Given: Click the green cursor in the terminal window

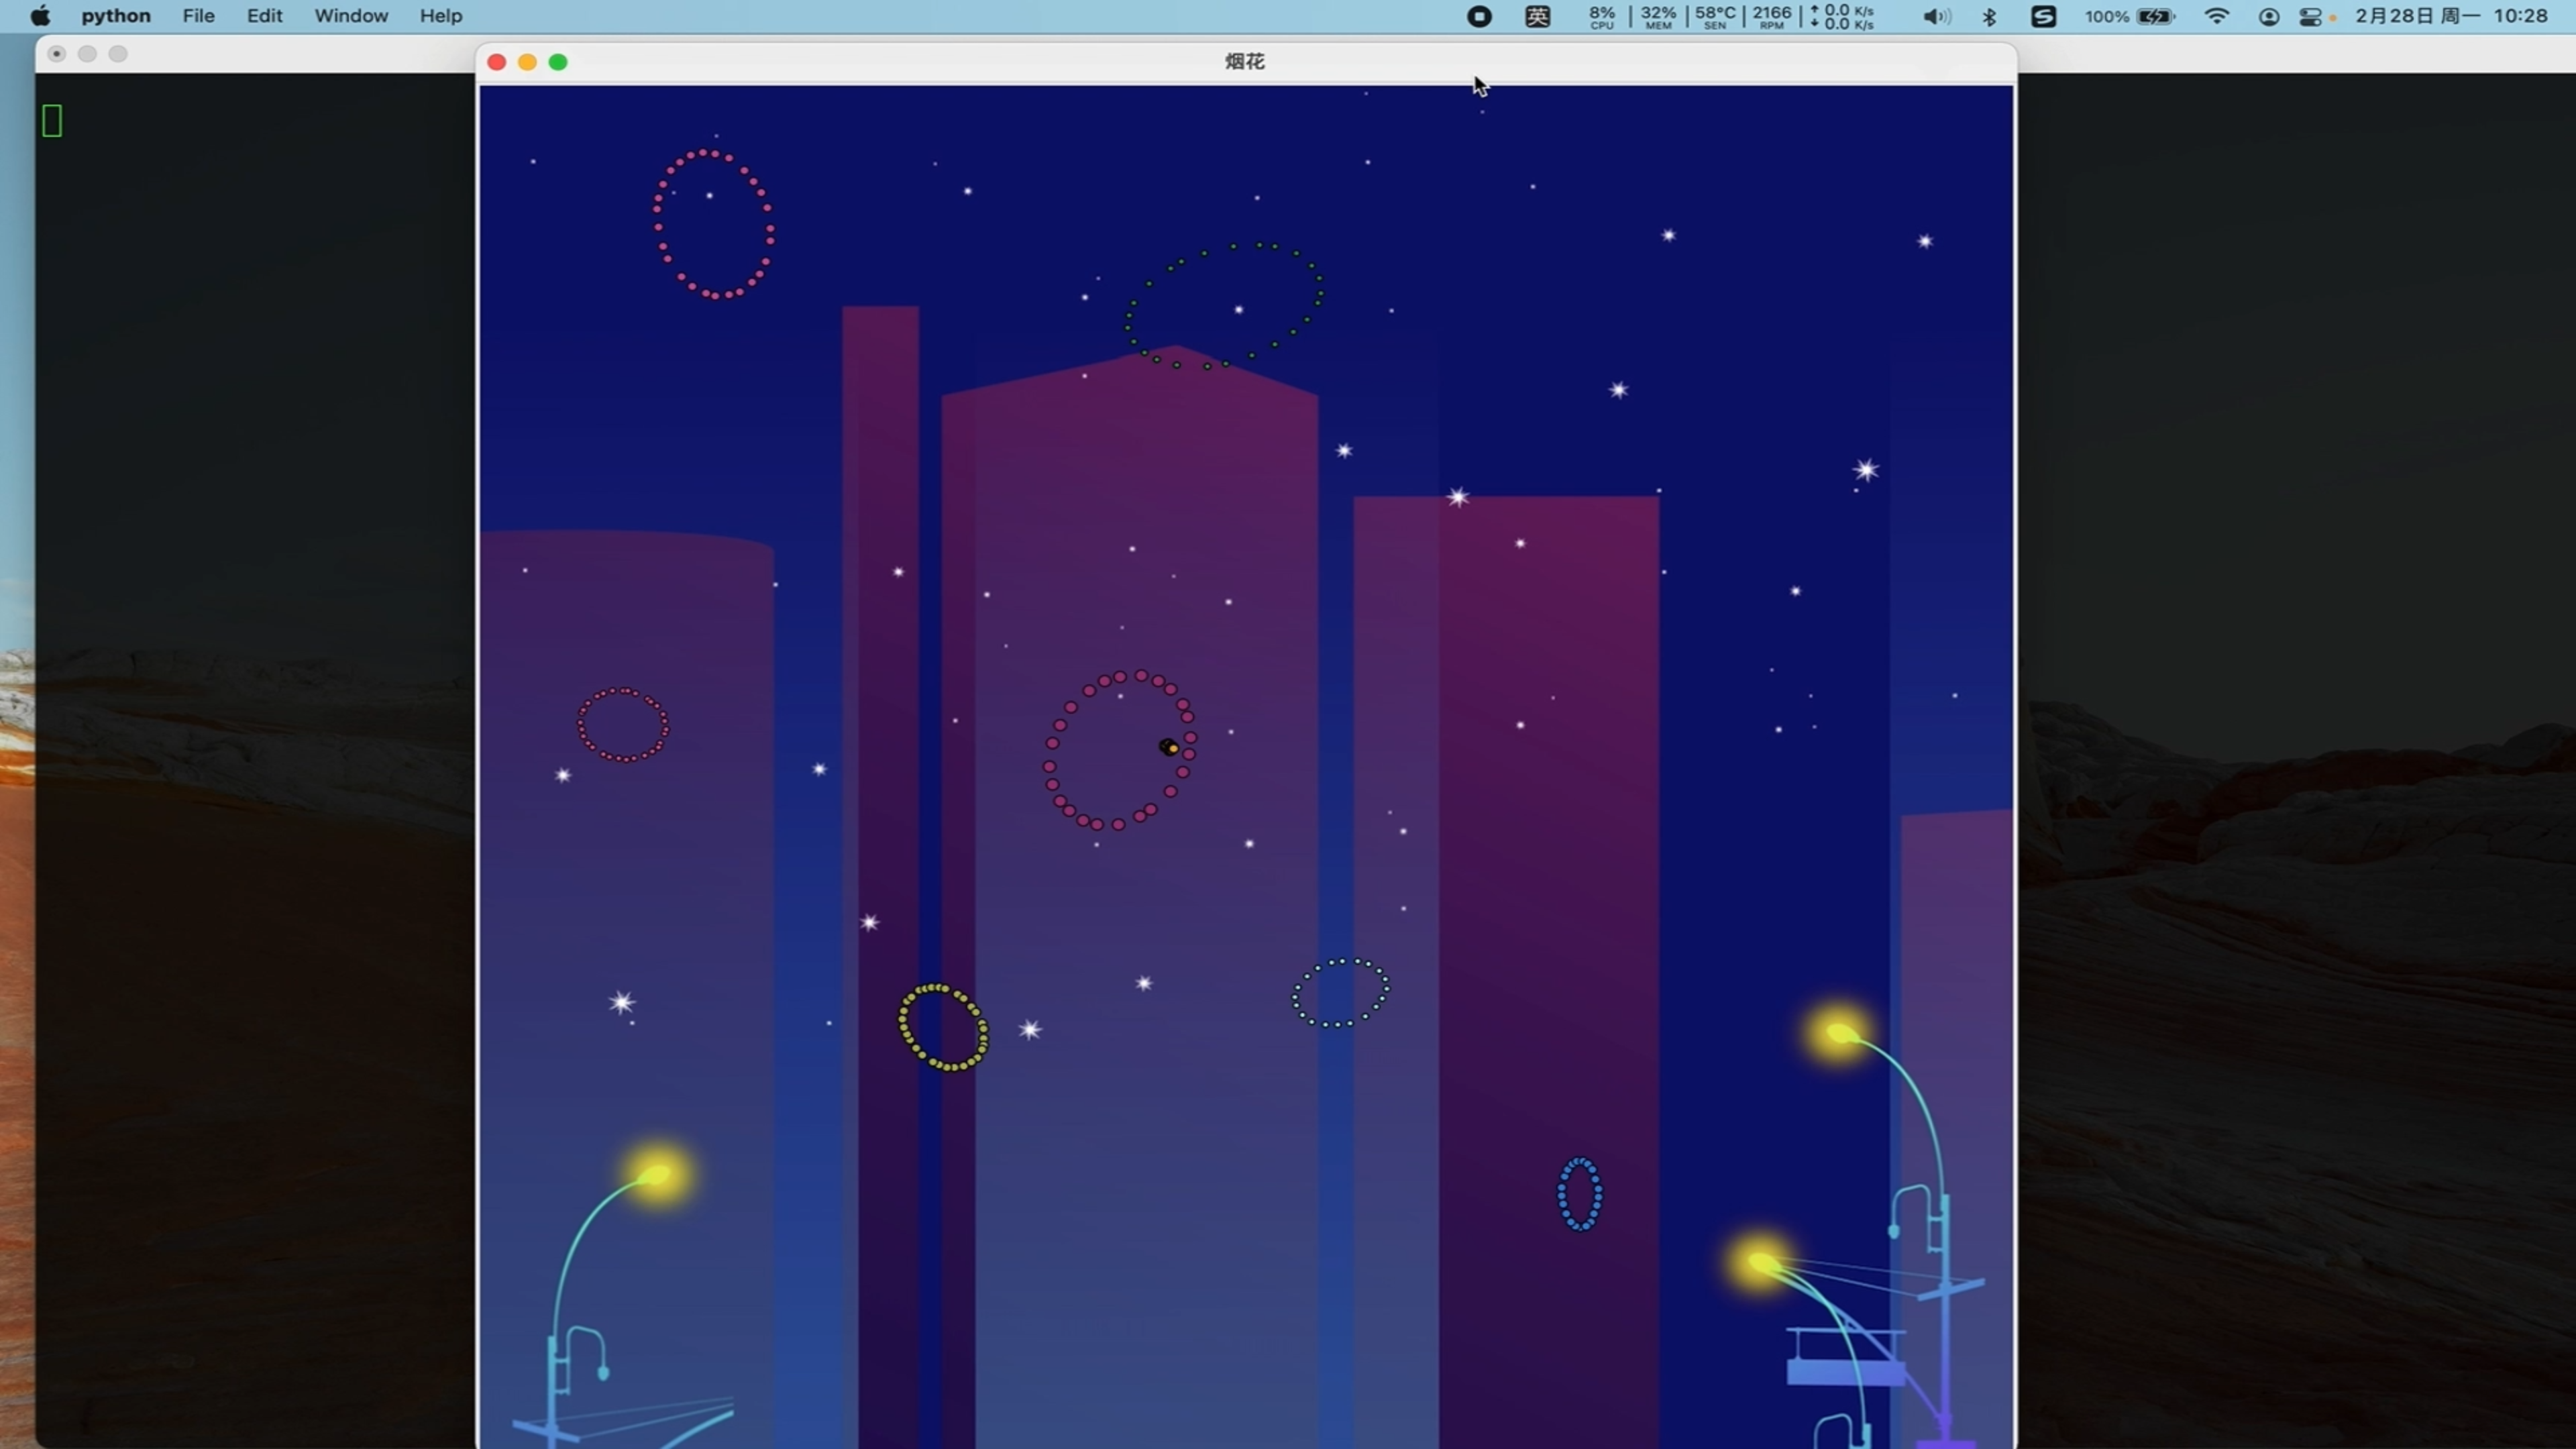Looking at the screenshot, I should tap(52, 121).
